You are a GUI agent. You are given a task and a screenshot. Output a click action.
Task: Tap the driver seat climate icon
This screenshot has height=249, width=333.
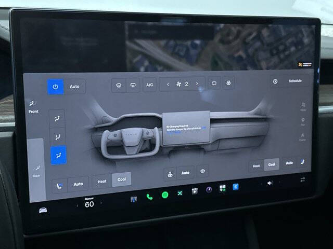click(x=60, y=186)
